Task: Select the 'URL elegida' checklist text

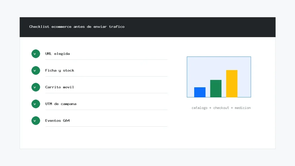Action: (57, 54)
